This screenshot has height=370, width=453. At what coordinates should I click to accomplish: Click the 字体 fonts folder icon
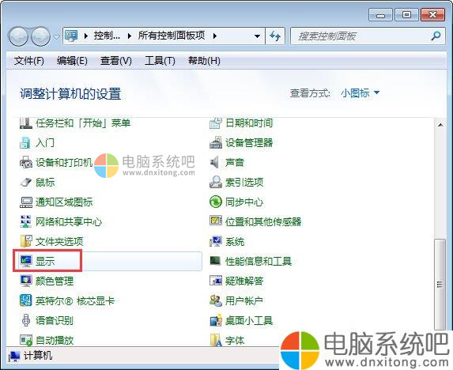pos(215,340)
